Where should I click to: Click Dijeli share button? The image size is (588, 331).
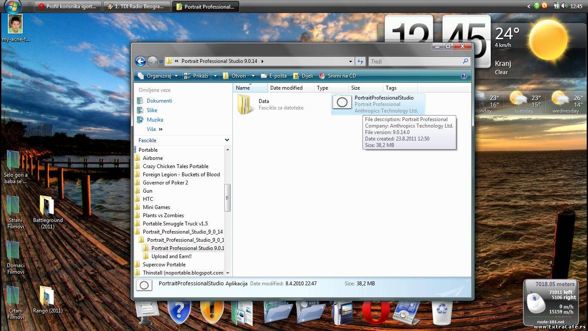point(303,76)
